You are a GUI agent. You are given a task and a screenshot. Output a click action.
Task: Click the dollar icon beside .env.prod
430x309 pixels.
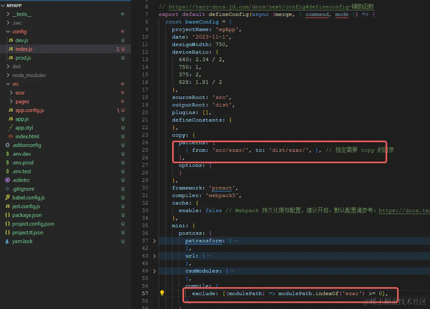click(8, 162)
